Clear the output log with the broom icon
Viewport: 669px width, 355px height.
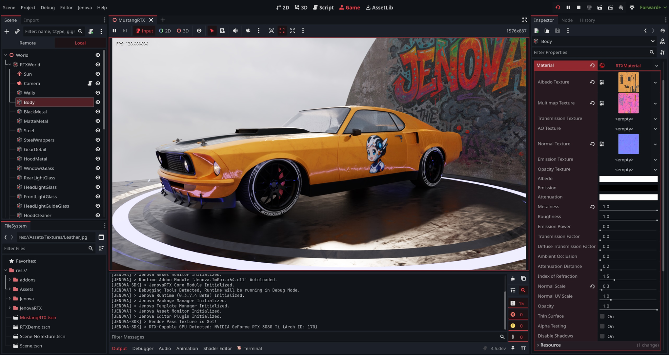(513, 279)
